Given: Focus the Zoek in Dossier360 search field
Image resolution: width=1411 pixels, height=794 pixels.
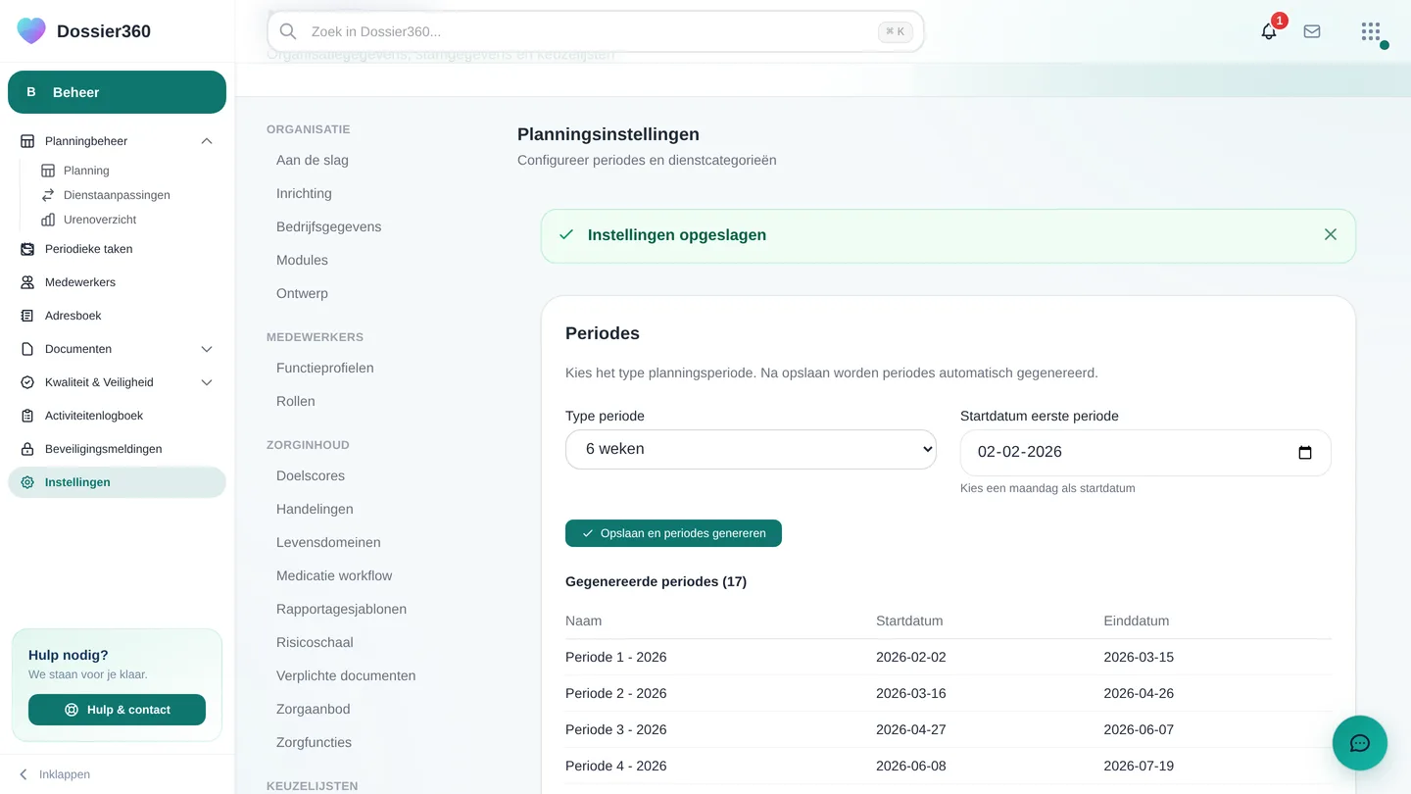Looking at the screenshot, I should coord(595,31).
